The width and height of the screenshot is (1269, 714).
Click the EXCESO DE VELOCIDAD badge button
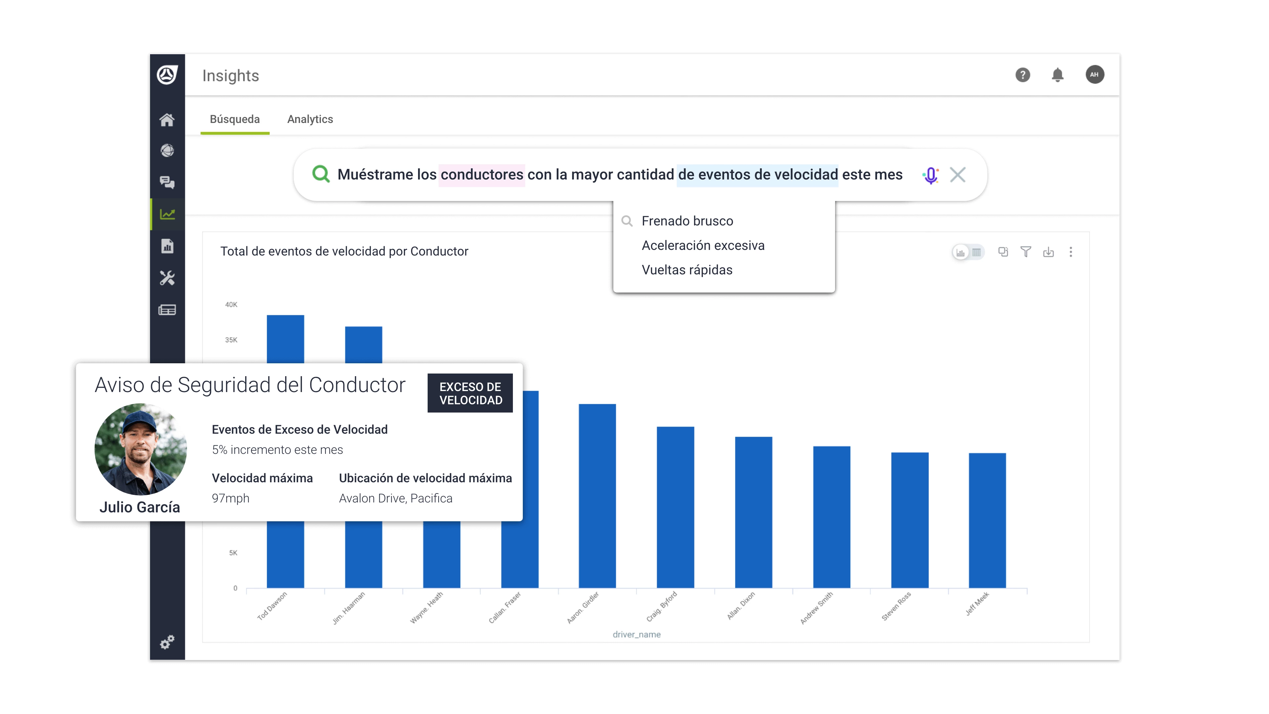(470, 393)
